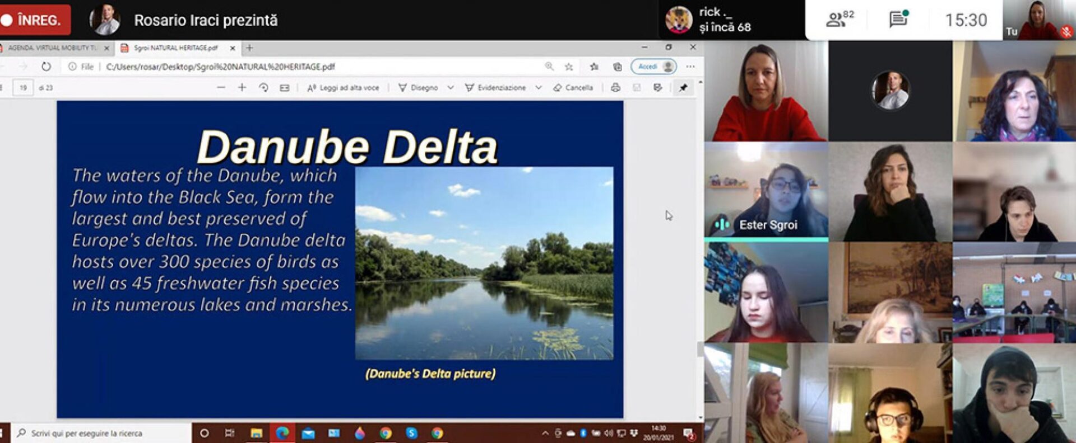Open the meeting chat panel
This screenshot has width=1076, height=443.
click(898, 20)
